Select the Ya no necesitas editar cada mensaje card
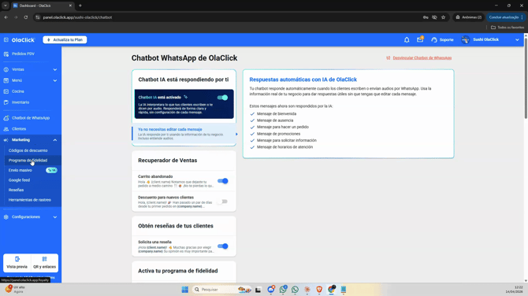The width and height of the screenshot is (528, 296). [184, 134]
